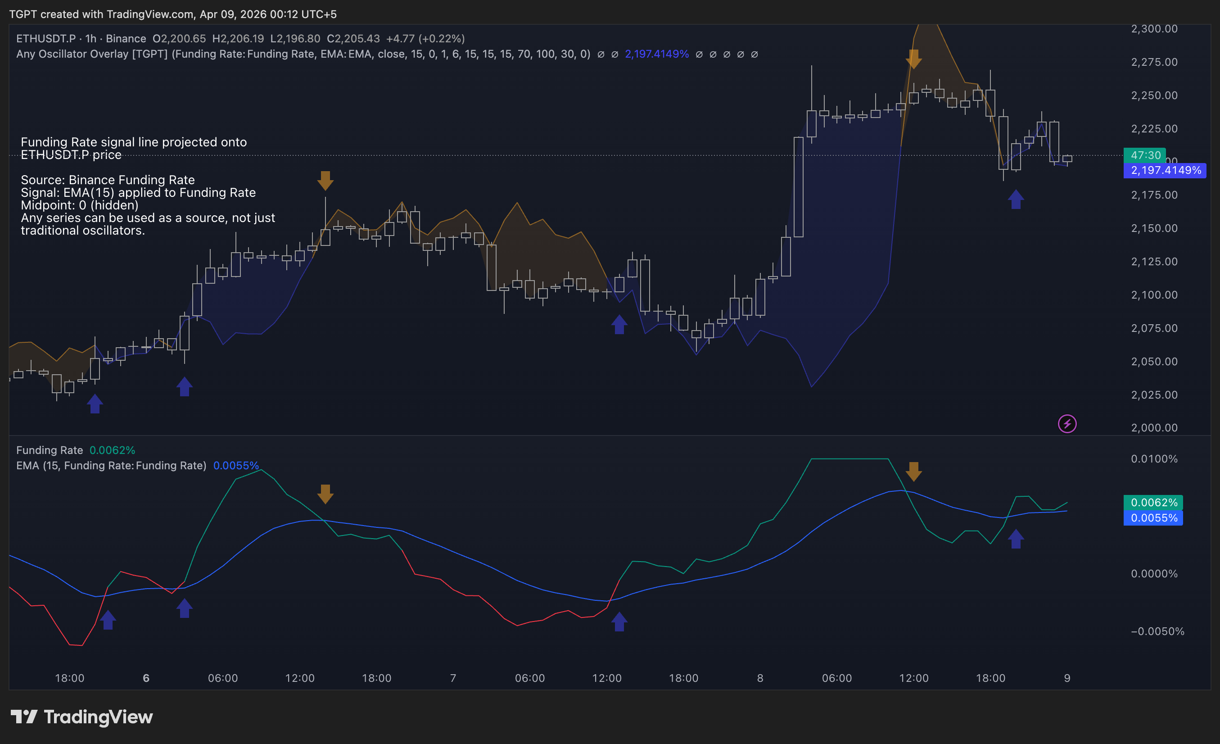Image resolution: width=1220 pixels, height=744 pixels.
Task: Click the −0.0050% funding scale label
Action: (1157, 631)
